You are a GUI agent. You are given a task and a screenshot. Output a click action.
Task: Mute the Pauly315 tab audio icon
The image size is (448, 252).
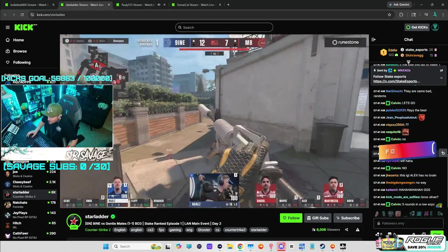point(159,5)
